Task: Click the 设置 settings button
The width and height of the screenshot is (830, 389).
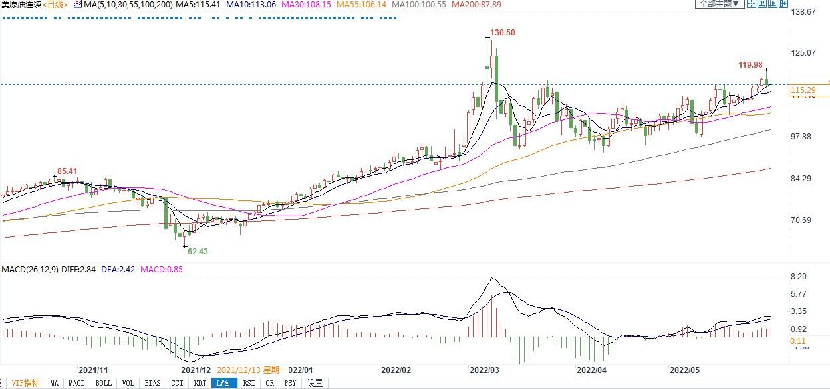Action: click(315, 383)
